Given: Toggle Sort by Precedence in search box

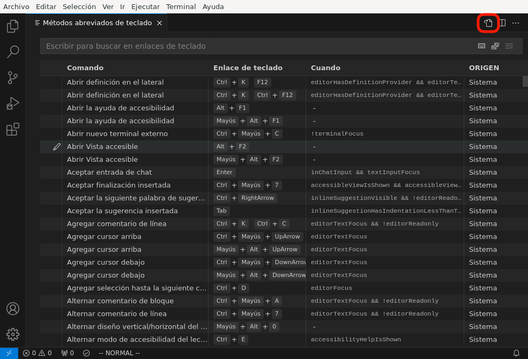Looking at the screenshot, I should [495, 46].
